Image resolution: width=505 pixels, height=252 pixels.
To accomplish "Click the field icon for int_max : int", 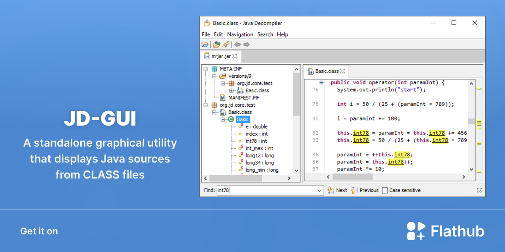I will (241, 148).
